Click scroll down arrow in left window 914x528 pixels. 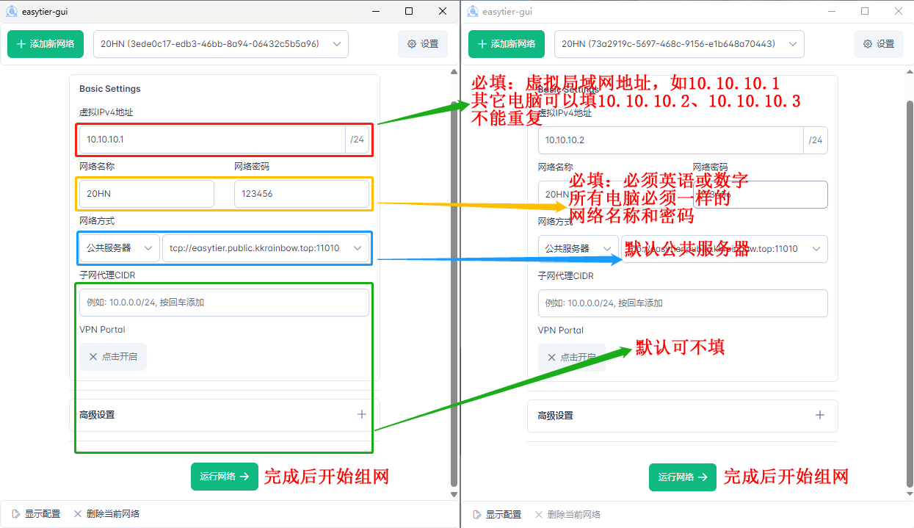point(454,495)
